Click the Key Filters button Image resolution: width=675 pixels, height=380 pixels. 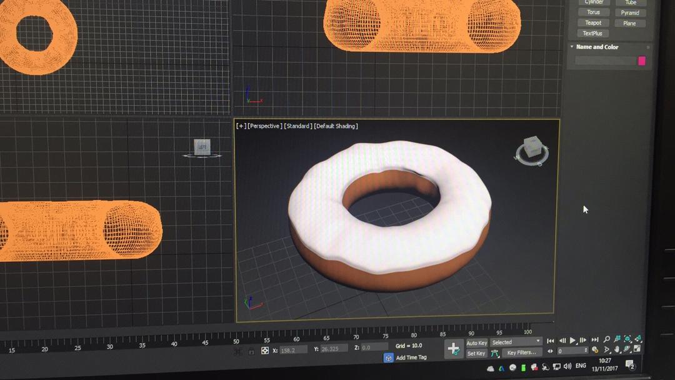click(521, 352)
